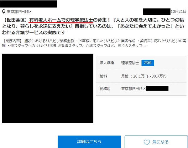Click the 勤務地 row label

click(x=105, y=89)
